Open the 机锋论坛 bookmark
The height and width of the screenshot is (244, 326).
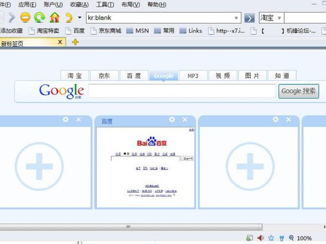[283, 31]
